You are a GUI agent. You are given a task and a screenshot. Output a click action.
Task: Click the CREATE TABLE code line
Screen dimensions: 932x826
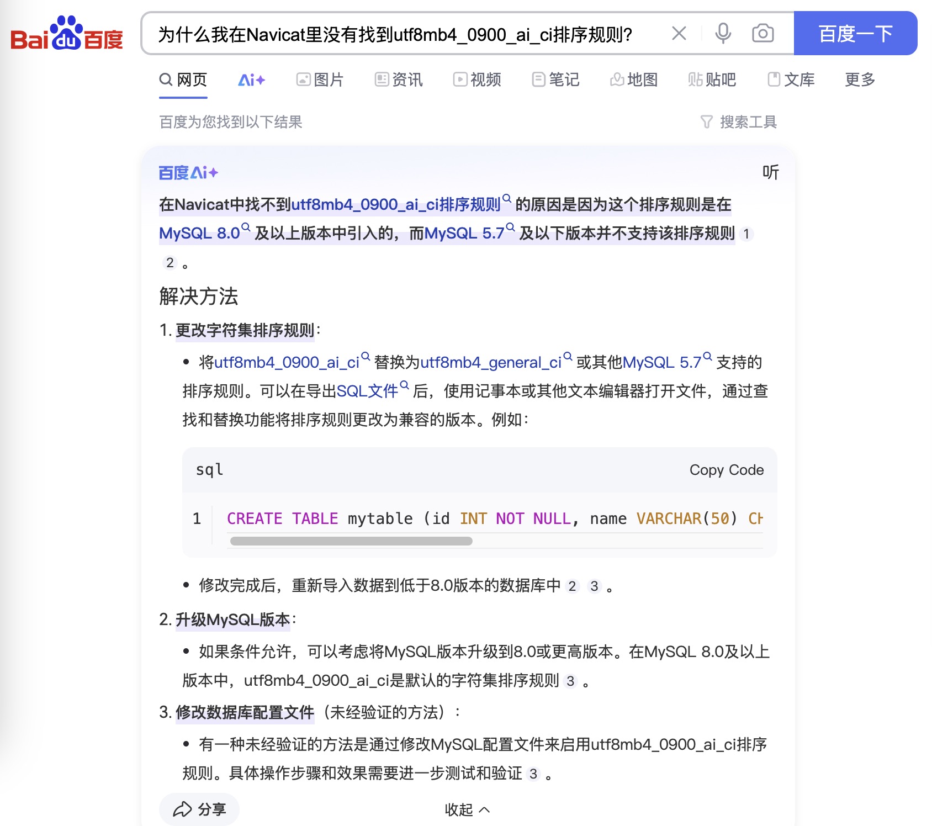pyautogui.click(x=495, y=518)
